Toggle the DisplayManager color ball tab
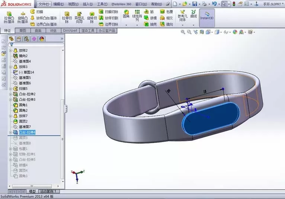Viewport: 285px width, 199px height. 42,39
